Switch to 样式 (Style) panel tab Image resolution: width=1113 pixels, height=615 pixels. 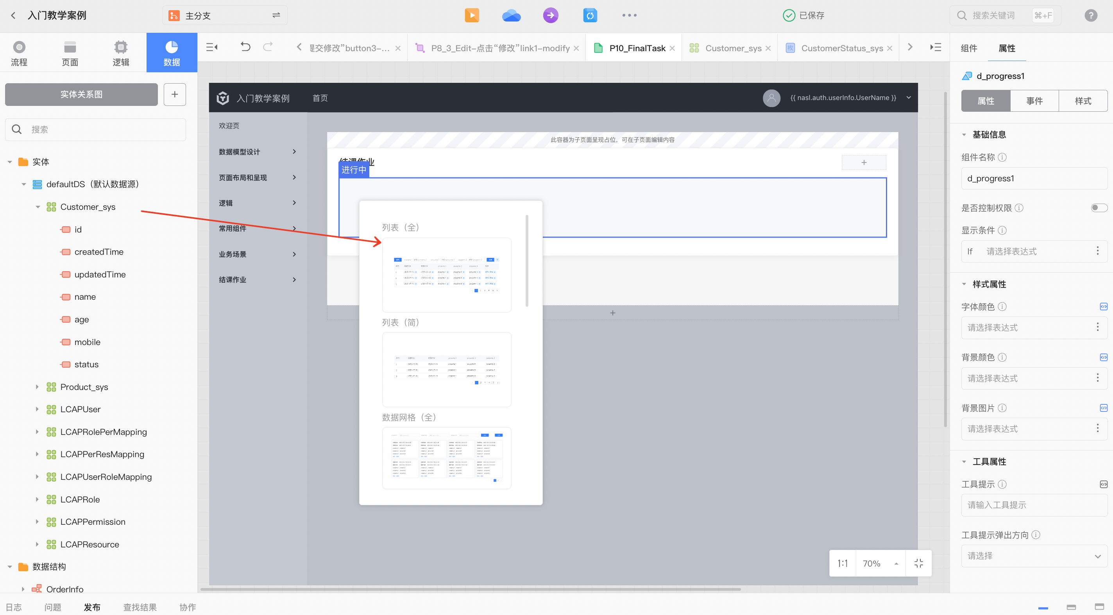pos(1083,101)
